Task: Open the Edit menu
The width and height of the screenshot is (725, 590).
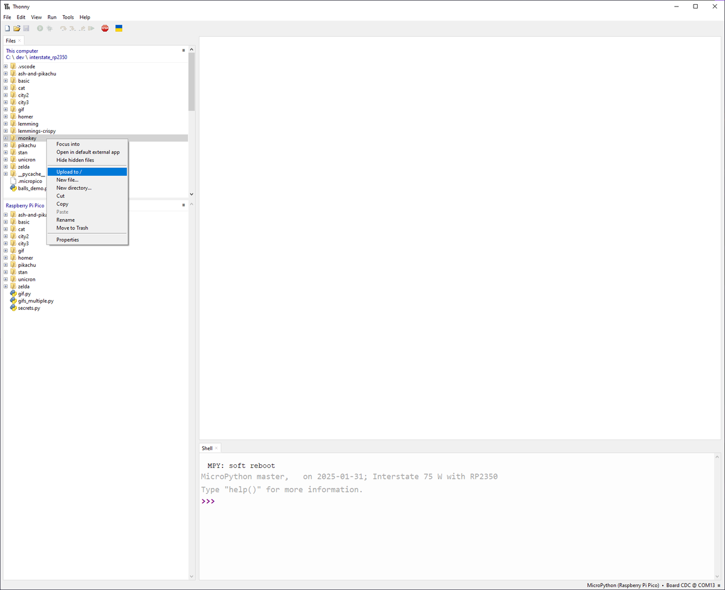Action: [21, 18]
